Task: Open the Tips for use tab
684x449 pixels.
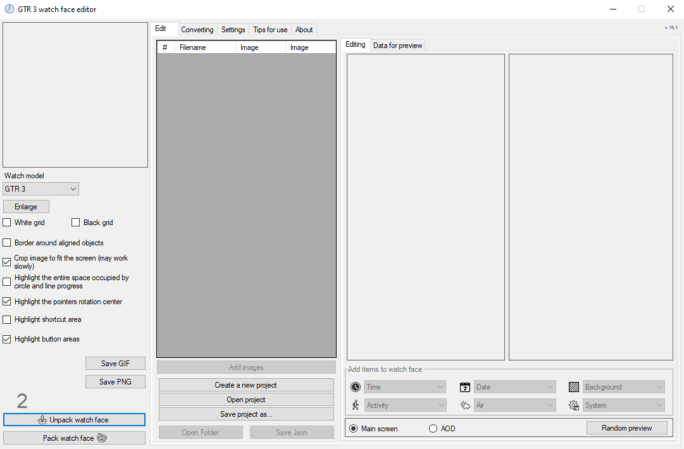Action: pyautogui.click(x=270, y=30)
